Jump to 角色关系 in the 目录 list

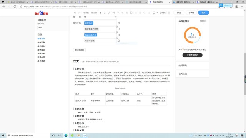coord(41,54)
